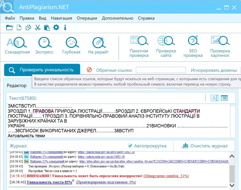
Task: Select Экспресс check mode
Action: 44,46
